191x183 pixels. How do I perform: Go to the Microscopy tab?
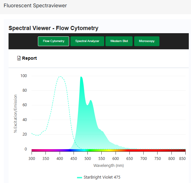[x=147, y=41]
